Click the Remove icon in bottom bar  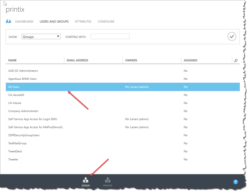click(x=108, y=182)
